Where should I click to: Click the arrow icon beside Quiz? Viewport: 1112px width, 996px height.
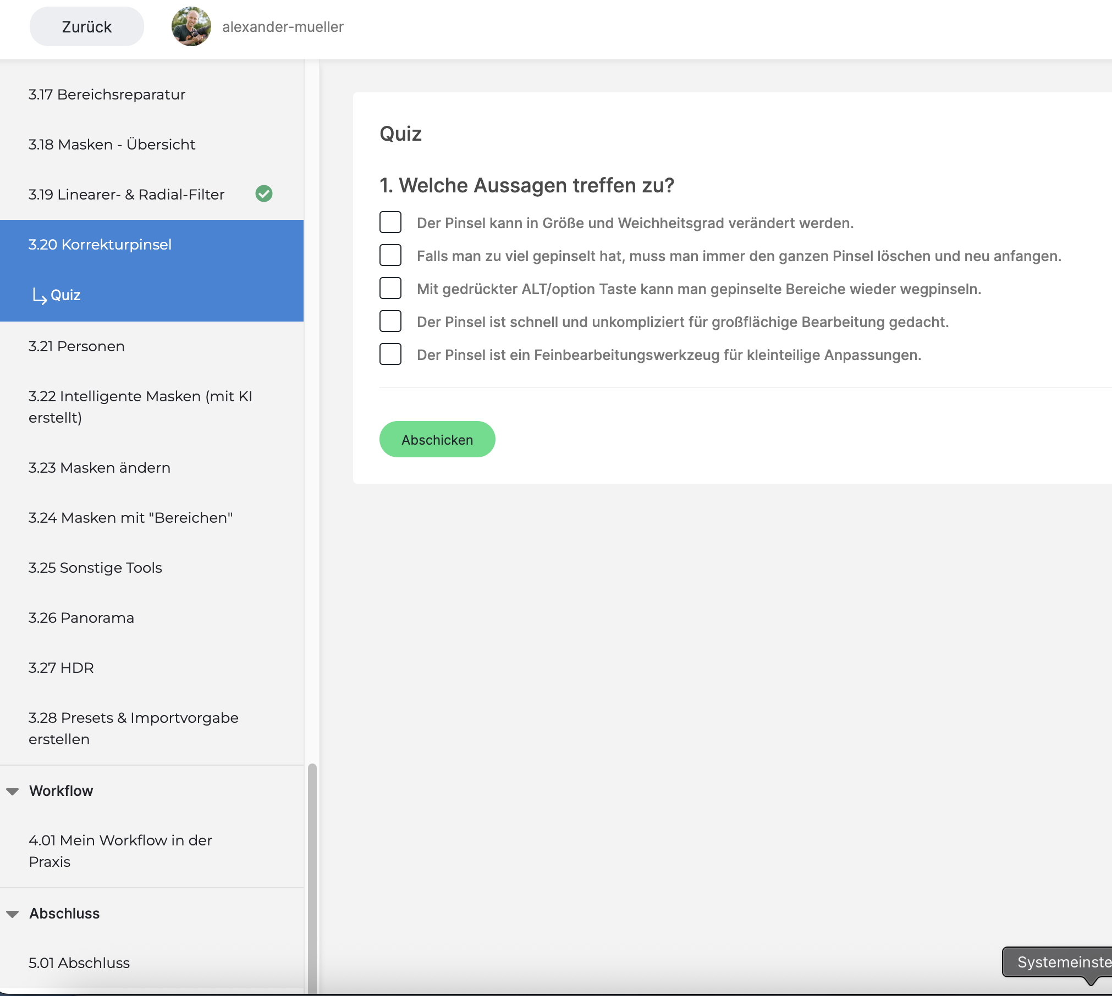tap(39, 296)
